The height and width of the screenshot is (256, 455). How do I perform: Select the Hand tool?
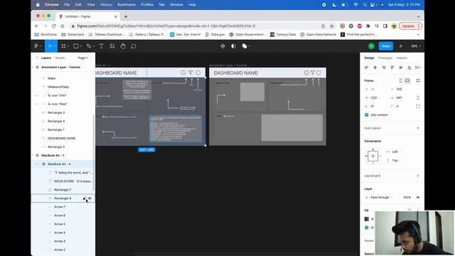click(123, 46)
